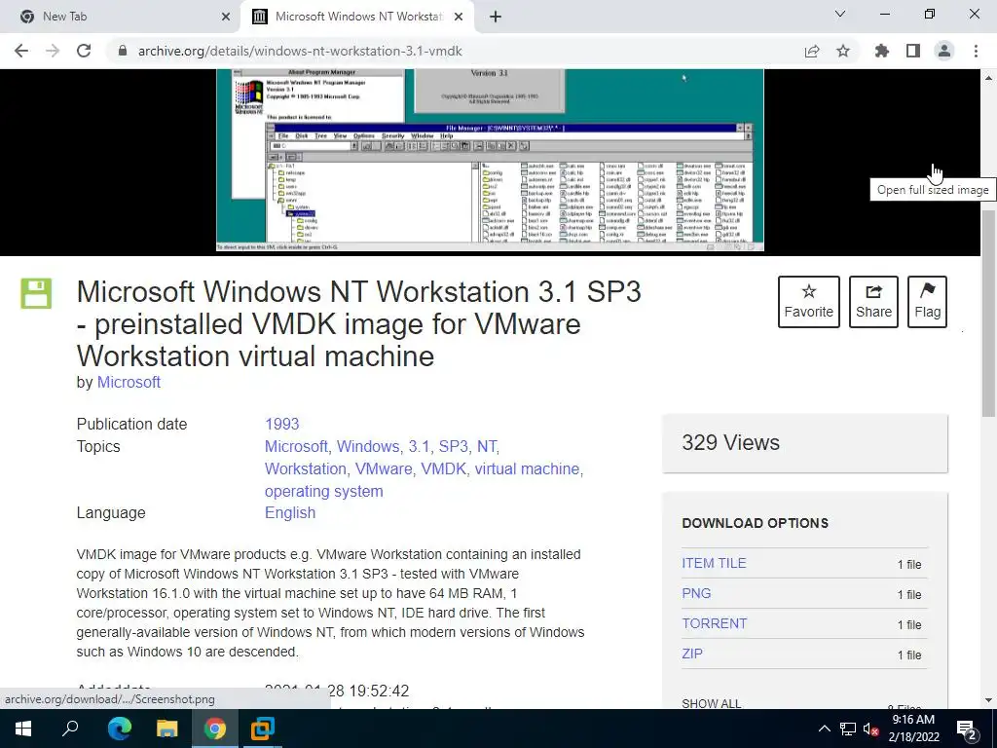Image resolution: width=997 pixels, height=748 pixels.
Task: Open the Windows NT screenshot preview image
Action: click(490, 161)
